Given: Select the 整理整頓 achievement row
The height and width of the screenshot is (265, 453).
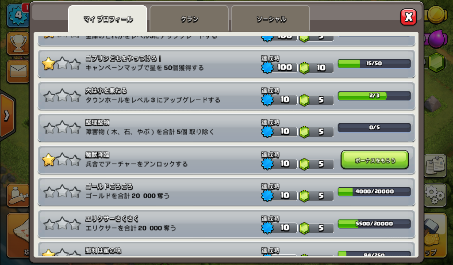Looking at the screenshot, I should 226,128.
